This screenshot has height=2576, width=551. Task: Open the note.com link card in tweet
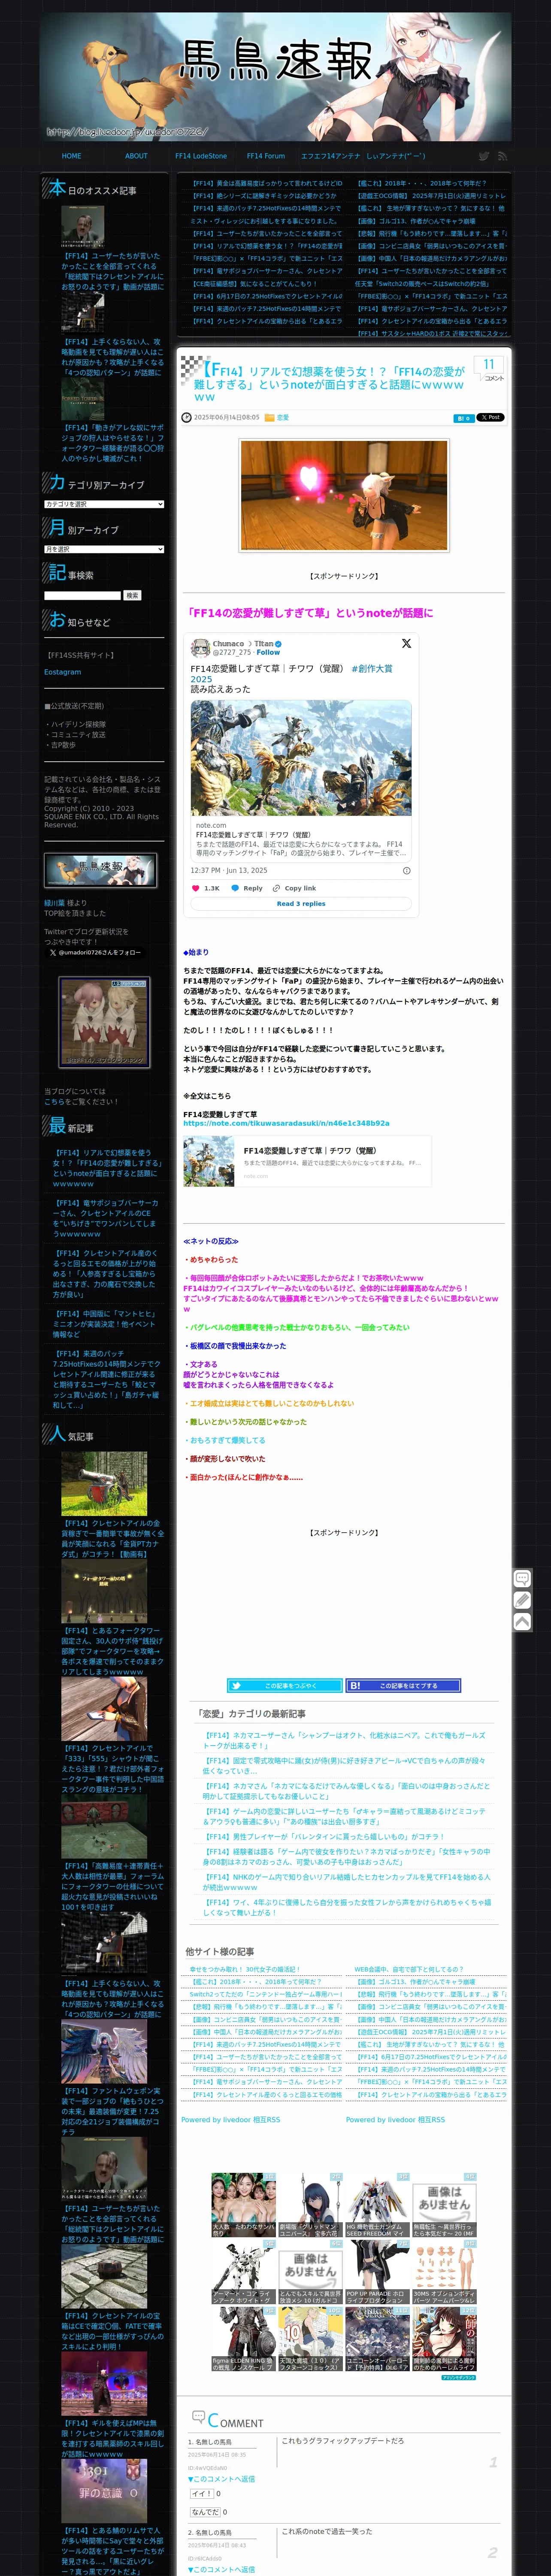point(301,780)
